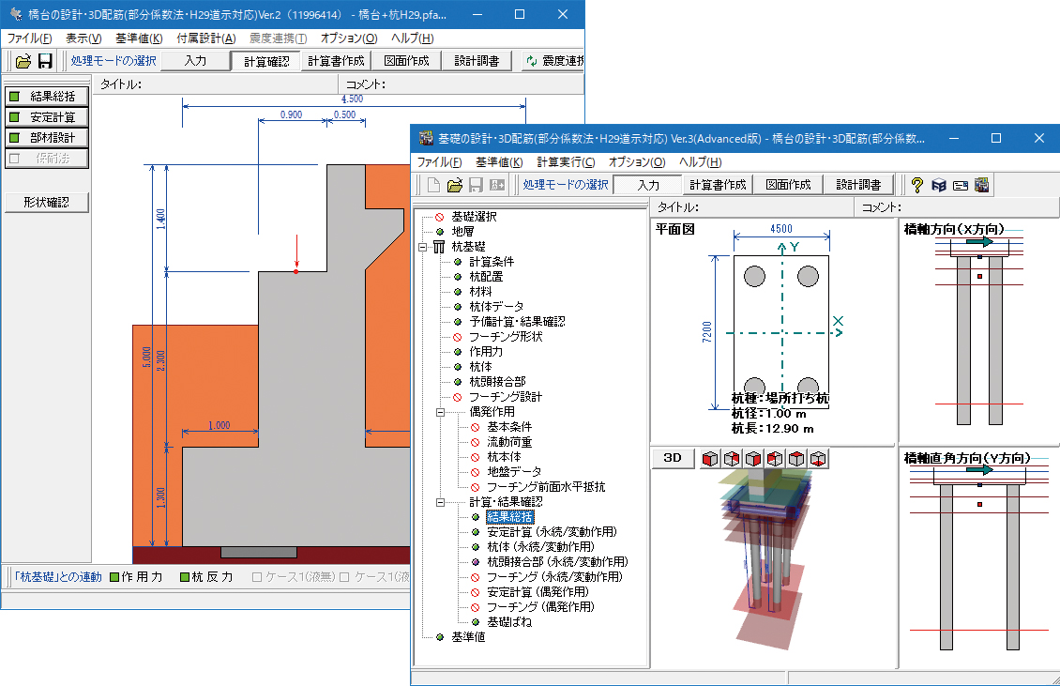Screen dimensions: 1060x686
Task: Click the 入力 button in the foundation window
Action: click(x=647, y=185)
